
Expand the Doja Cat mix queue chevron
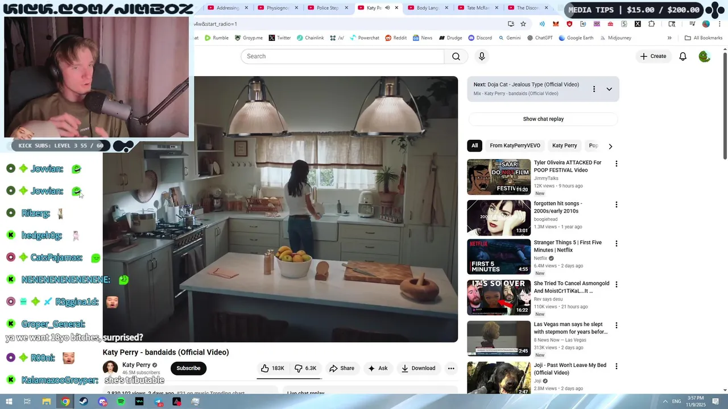(x=609, y=89)
